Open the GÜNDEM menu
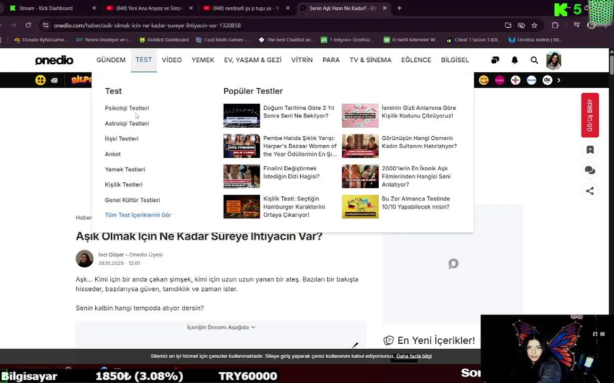The width and height of the screenshot is (614, 383). click(x=111, y=60)
